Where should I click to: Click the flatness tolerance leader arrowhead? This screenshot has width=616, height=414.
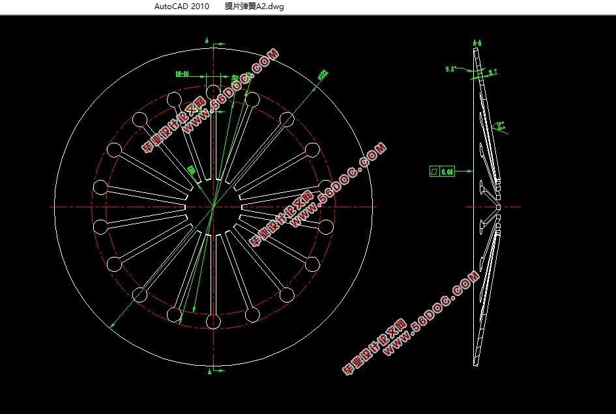tap(471, 171)
